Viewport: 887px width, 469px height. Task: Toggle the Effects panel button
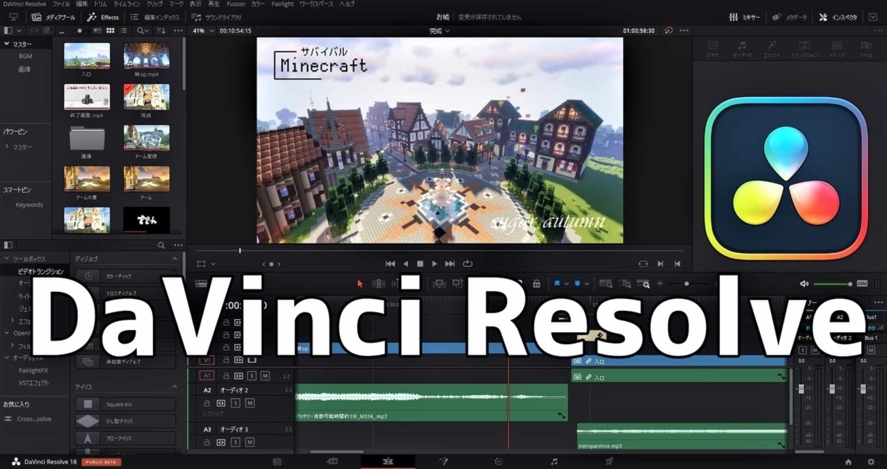[x=103, y=17]
